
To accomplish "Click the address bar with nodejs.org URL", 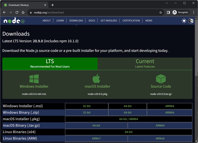I will [92, 12].
